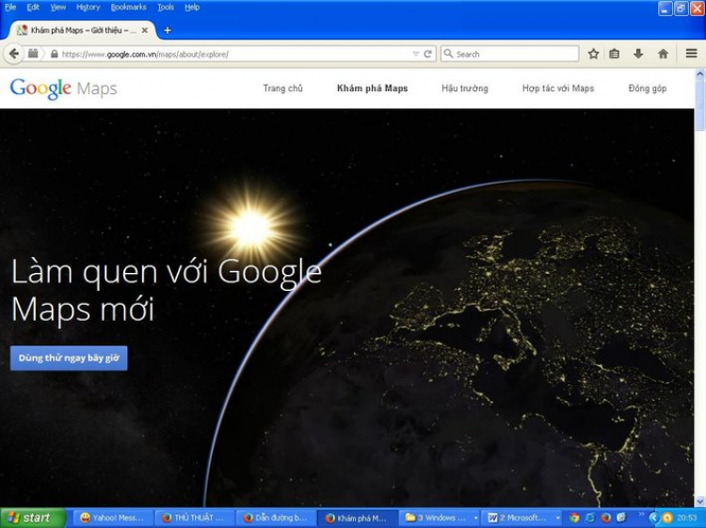Open Hợp tác với Maps link
This screenshot has height=528, width=706.
[x=558, y=88]
